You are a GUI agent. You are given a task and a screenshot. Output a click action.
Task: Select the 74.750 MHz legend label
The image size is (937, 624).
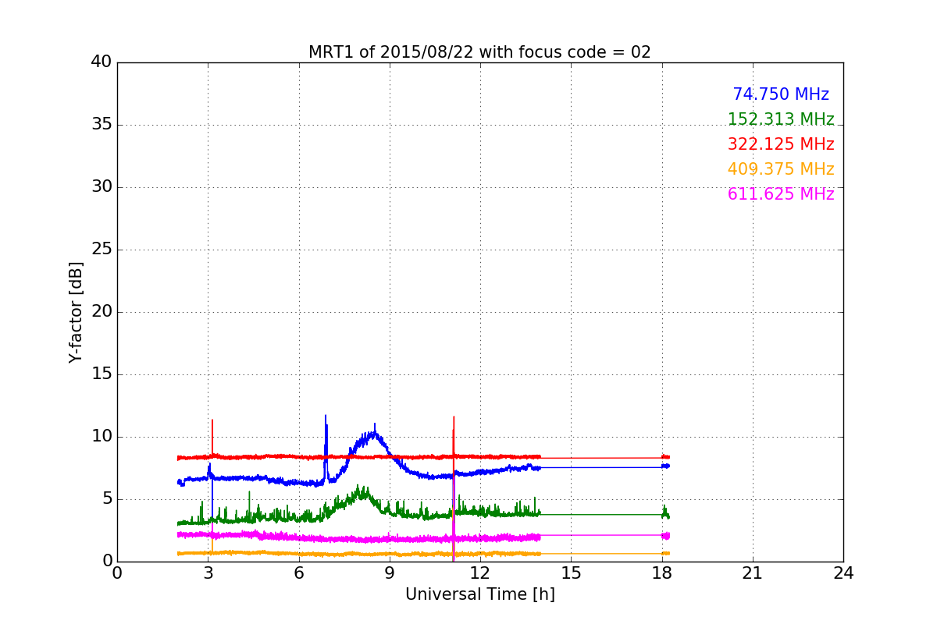coord(781,94)
